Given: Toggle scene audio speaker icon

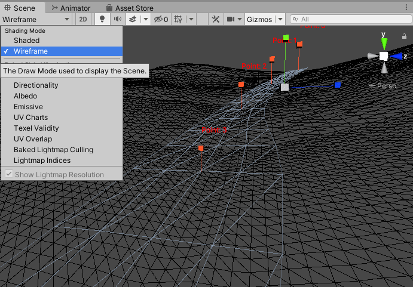Looking at the screenshot, I should 118,19.
